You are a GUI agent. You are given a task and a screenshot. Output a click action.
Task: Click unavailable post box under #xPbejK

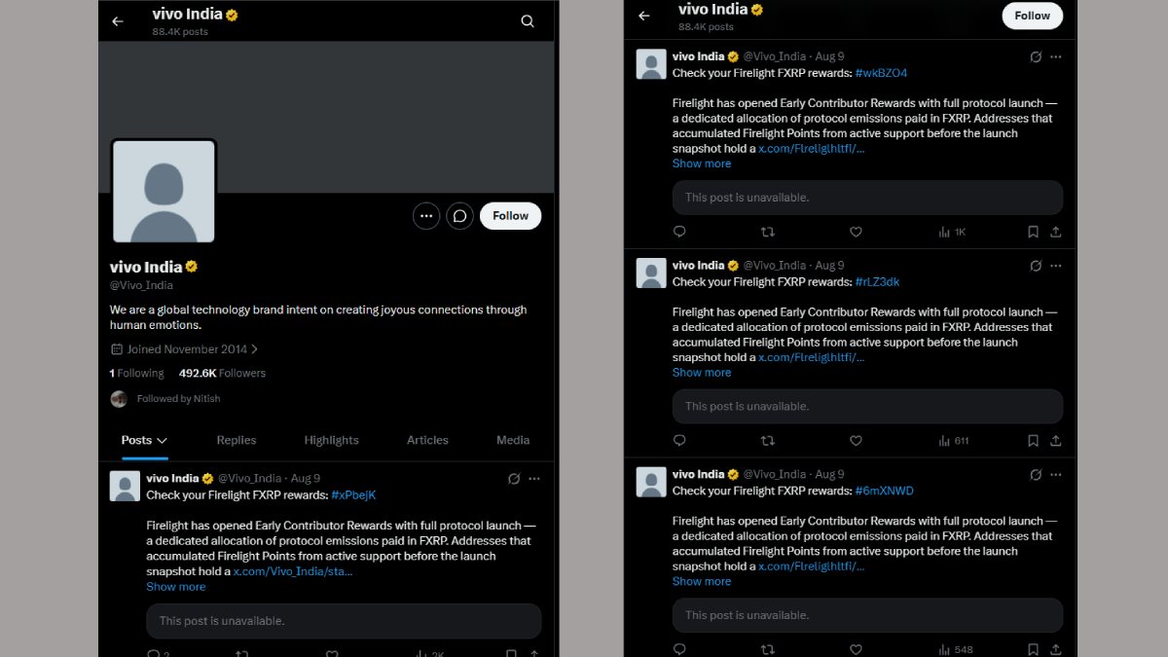344,621
